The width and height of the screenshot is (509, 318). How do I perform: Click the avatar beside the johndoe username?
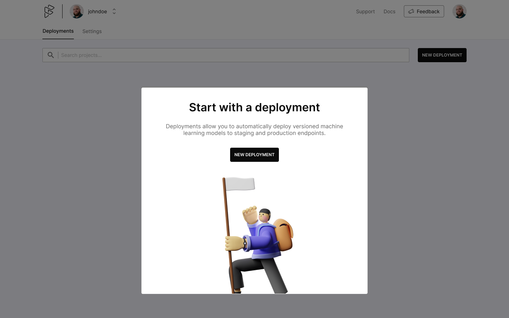click(x=77, y=11)
